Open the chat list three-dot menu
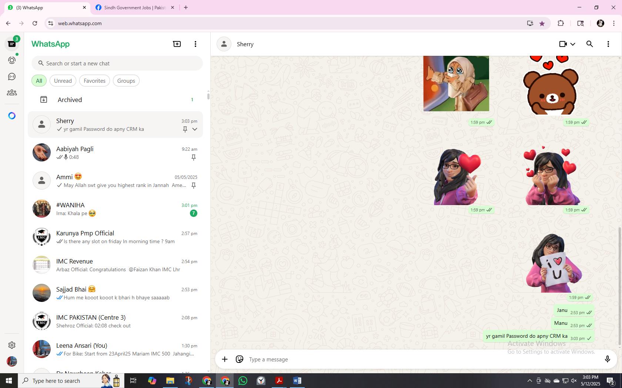Viewport: 622px width, 388px height. click(x=195, y=44)
